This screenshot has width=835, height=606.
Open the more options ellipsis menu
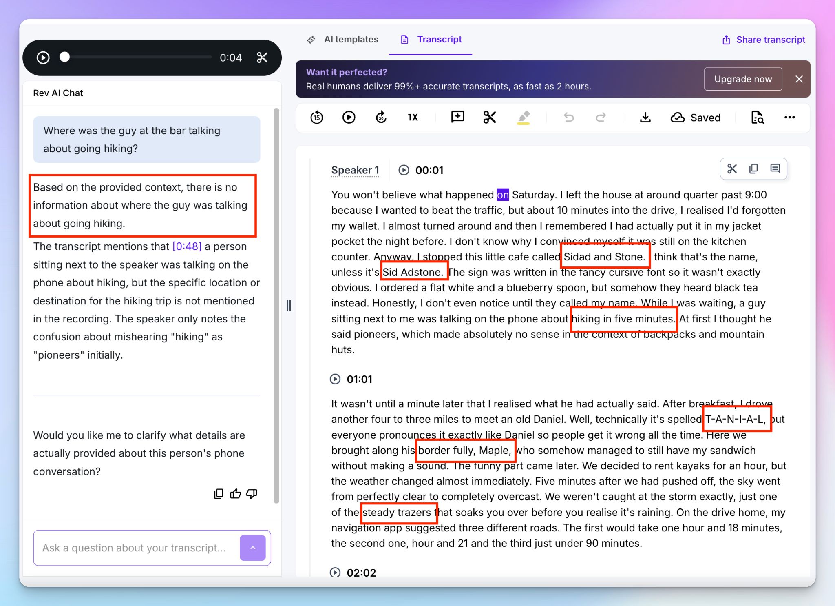coord(790,118)
